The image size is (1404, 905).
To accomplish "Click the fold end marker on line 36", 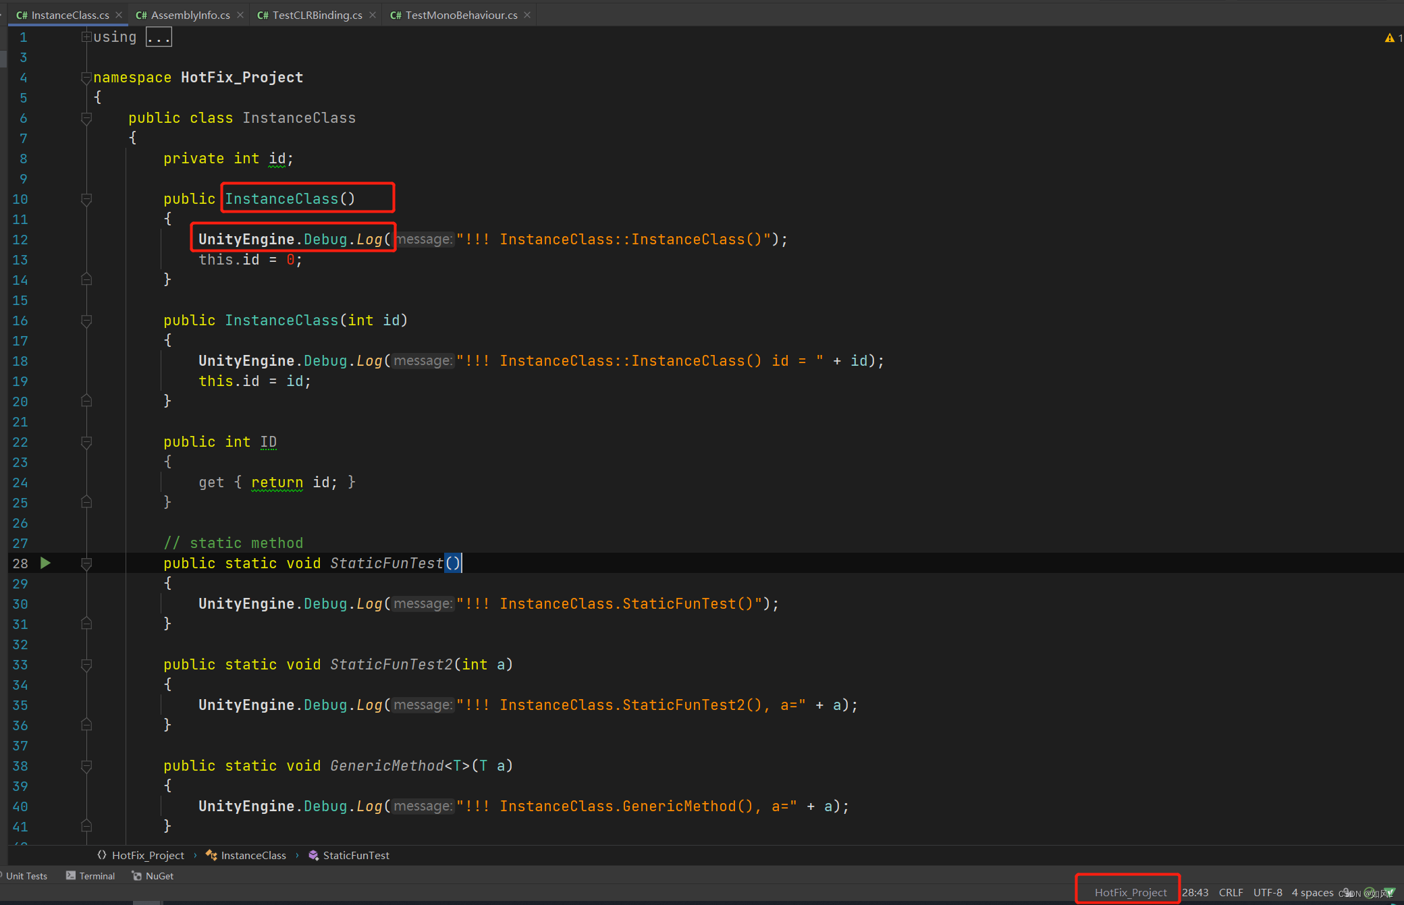I will (x=86, y=725).
